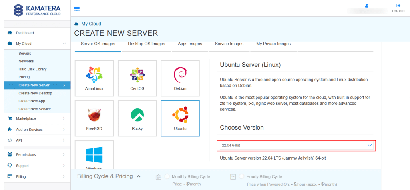Choose the Hourly Billing Cycle radio
Image resolution: width=410 pixels, height=190 pixels.
tap(241, 176)
